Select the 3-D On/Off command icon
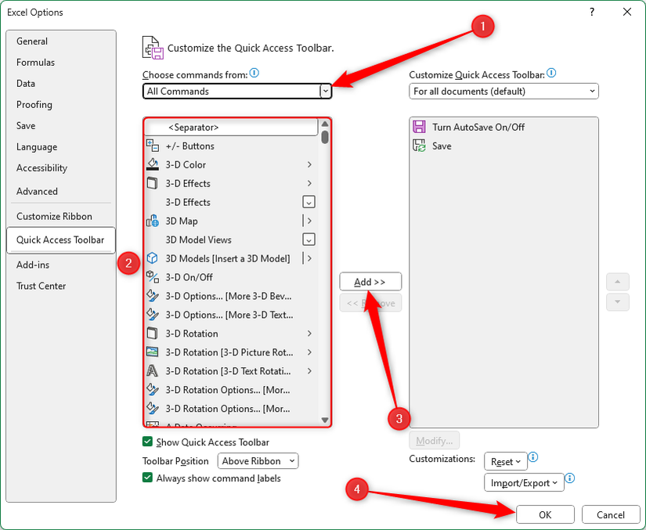 pos(153,277)
